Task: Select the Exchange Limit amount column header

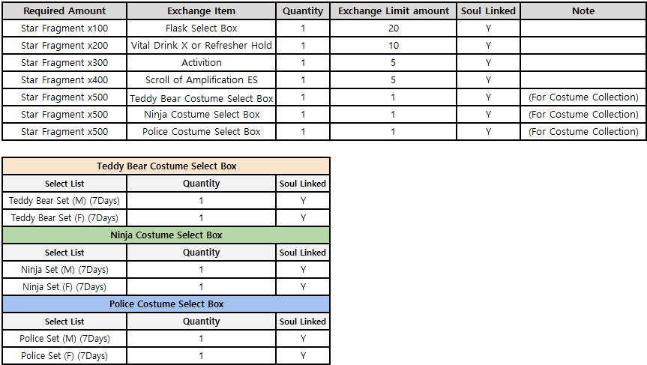Action: click(x=394, y=11)
